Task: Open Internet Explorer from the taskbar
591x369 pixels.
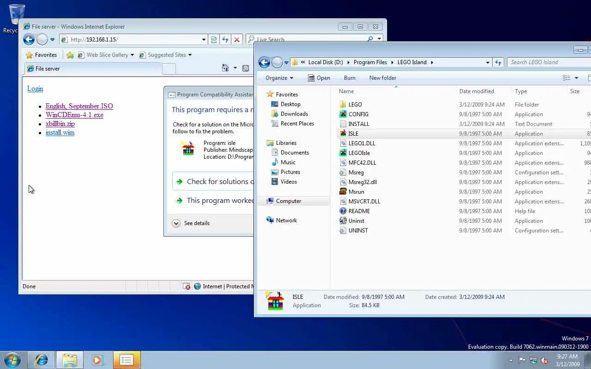Action: 41,360
